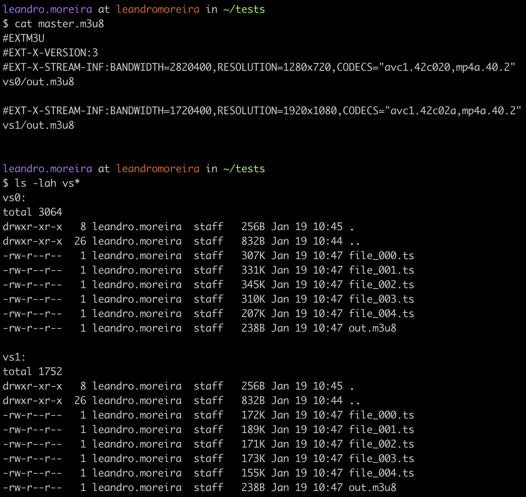Image resolution: width=526 pixels, height=497 pixels.
Task: Click the 'cat master.m3u8' command text
Action: tap(59, 24)
